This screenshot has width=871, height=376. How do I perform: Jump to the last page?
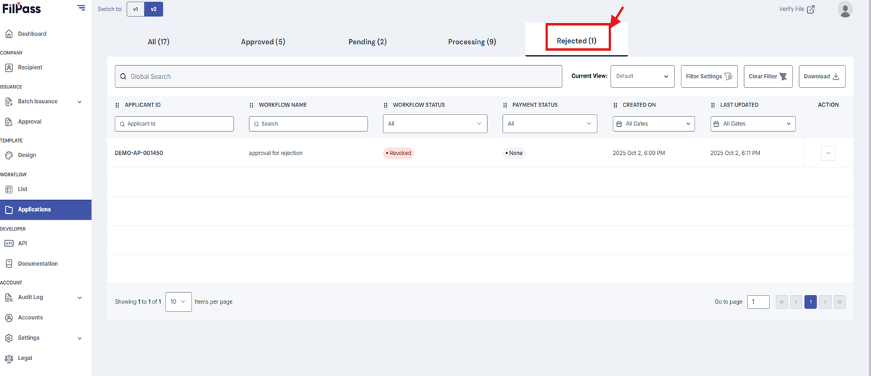[839, 301]
